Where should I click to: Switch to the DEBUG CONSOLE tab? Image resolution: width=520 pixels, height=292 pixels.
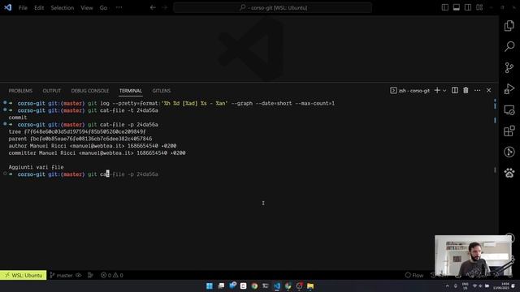coord(90,91)
